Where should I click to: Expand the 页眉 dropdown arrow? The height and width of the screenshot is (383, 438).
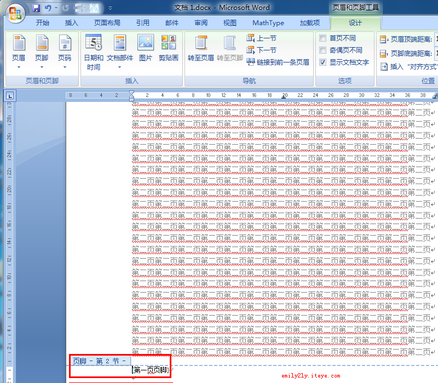(19, 67)
